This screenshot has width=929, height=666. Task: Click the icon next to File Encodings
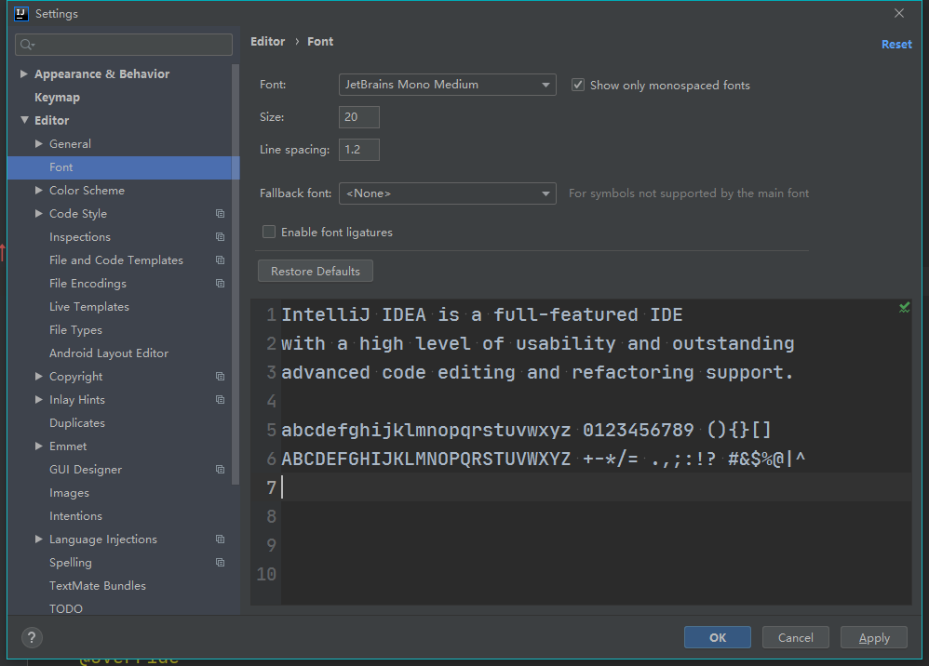click(220, 283)
